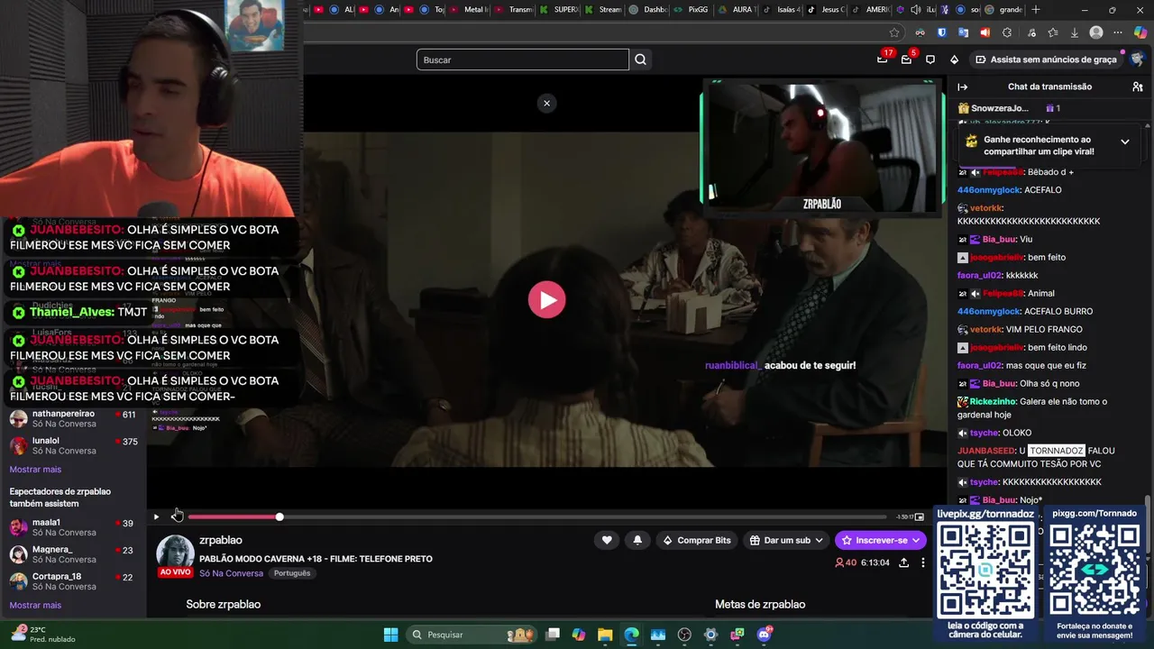1154x649 pixels.
Task: Click the small play button in player bar
Action: tap(156, 517)
